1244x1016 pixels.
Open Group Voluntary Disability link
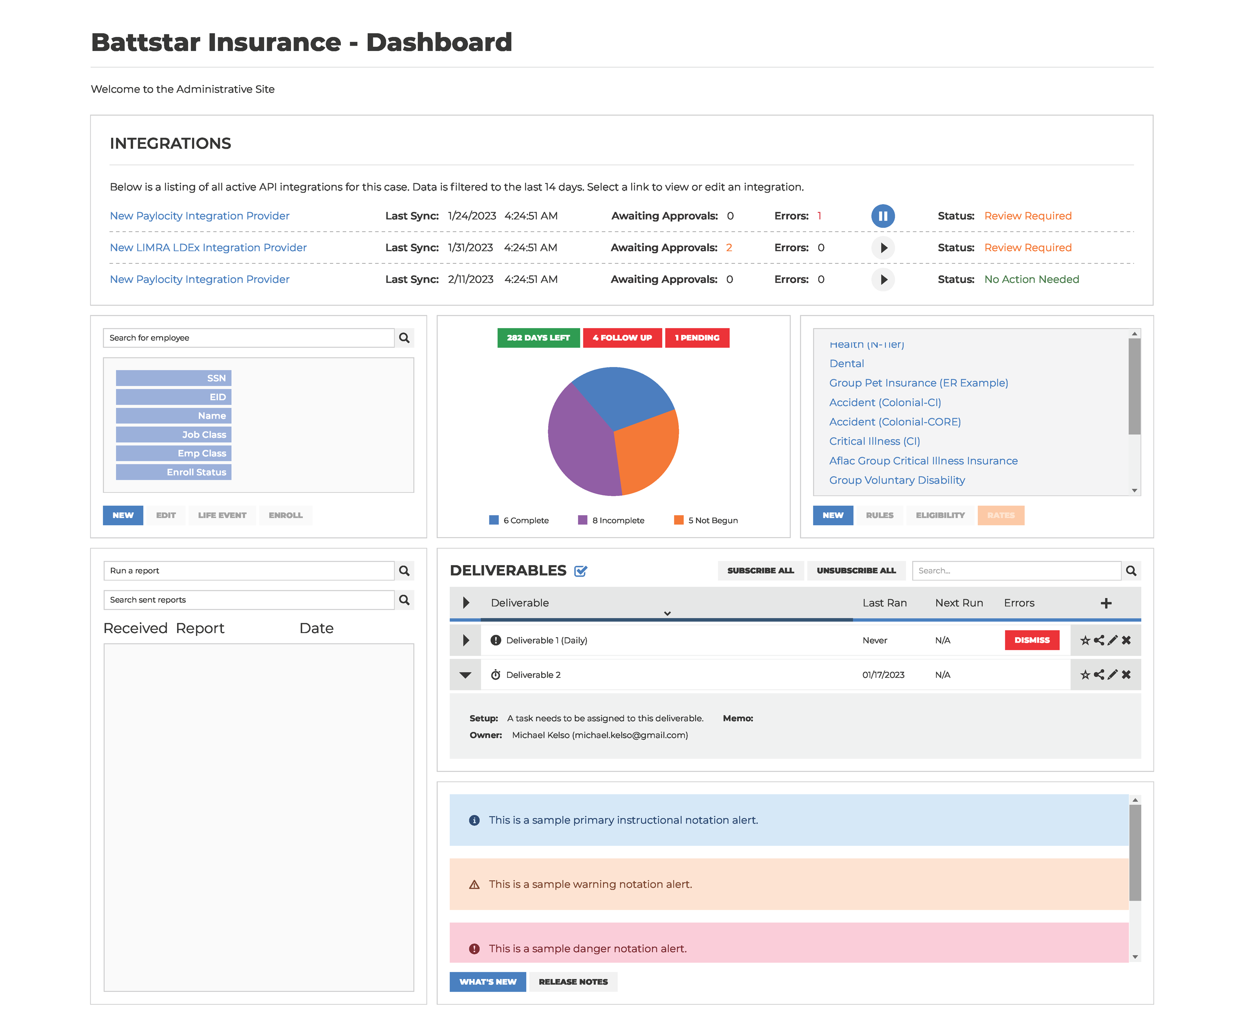tap(897, 480)
